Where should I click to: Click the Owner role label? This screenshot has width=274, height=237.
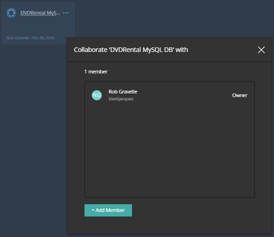pos(240,95)
